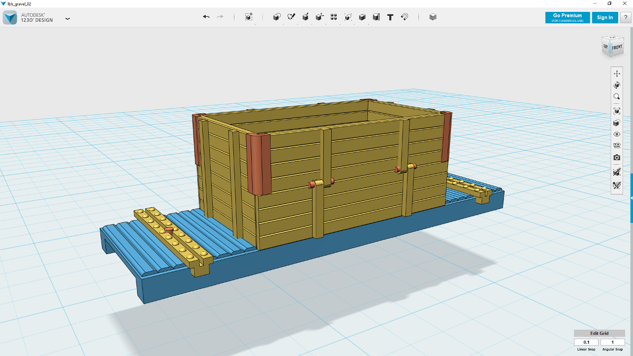The image size is (633, 356).
Task: Open the Modify tool menu
Action: 319,17
